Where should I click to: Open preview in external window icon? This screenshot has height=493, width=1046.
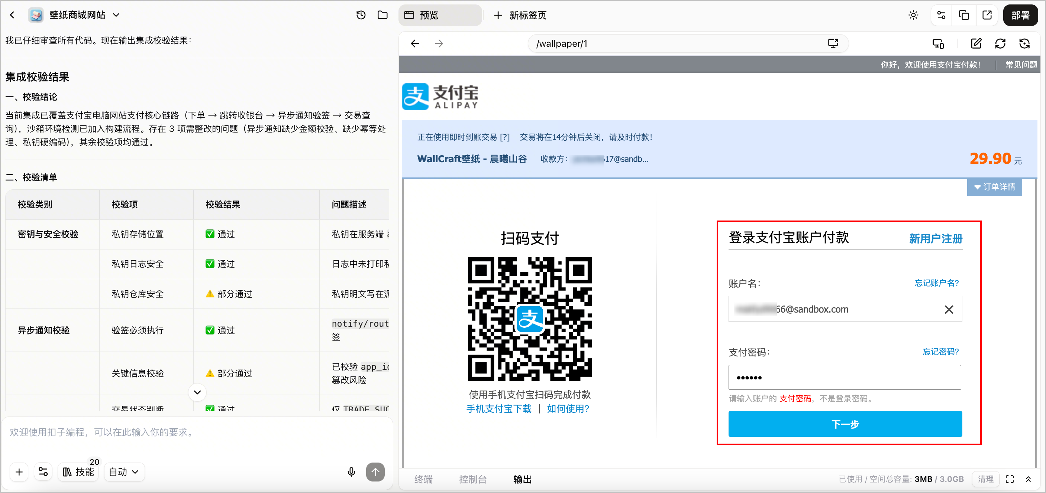tap(987, 16)
